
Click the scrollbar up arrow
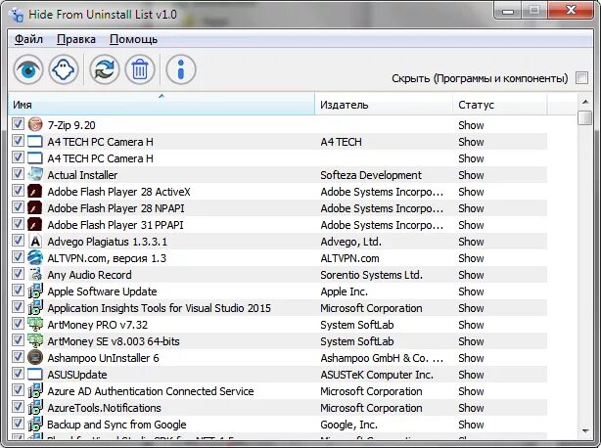pos(585,102)
